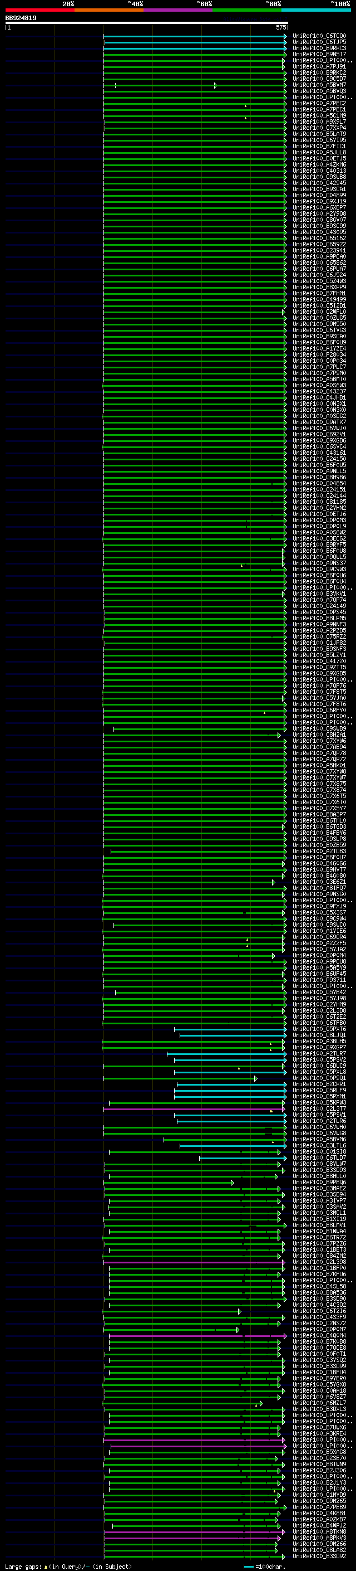Select label UniRef100_A2TLR7
The image size is (356, 1571).
pos(319,1054)
